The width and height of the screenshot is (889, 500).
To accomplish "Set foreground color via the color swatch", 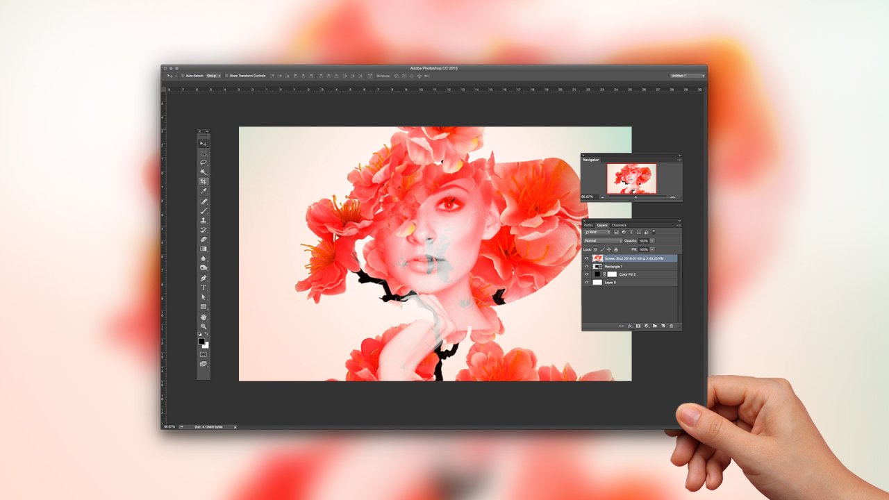I will tap(201, 342).
